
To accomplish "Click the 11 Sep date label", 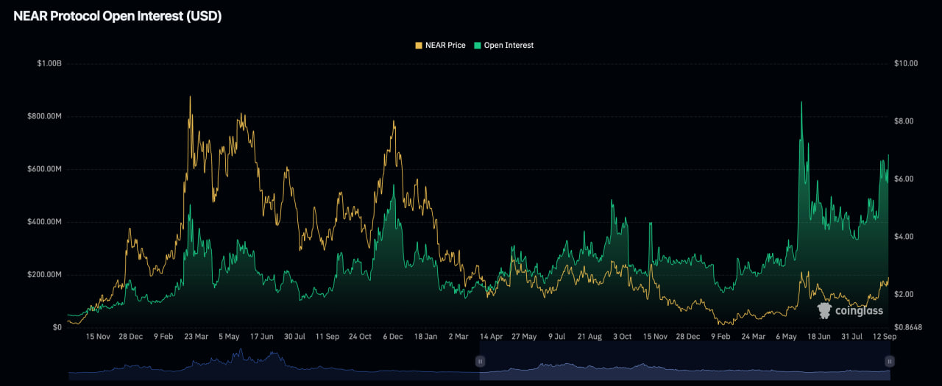I will 327,337.
